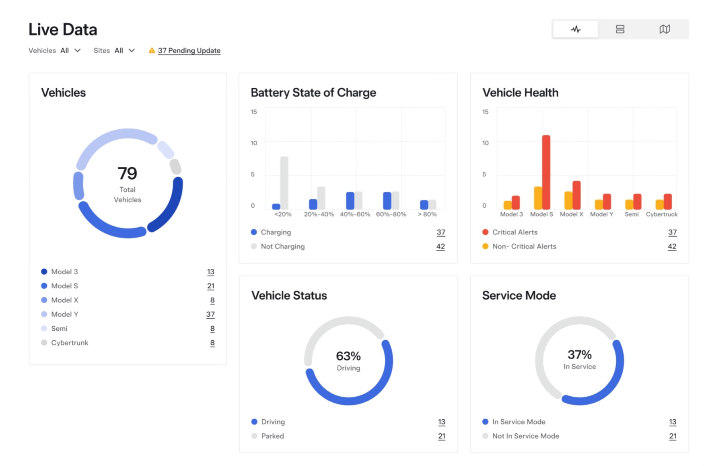Open the 37 Pending Update link
The width and height of the screenshot is (704, 466).
[189, 50]
